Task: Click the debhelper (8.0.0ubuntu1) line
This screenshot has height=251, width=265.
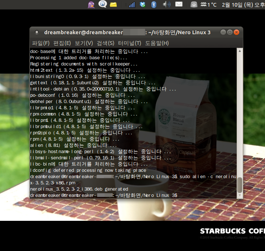Action: (x=89, y=102)
